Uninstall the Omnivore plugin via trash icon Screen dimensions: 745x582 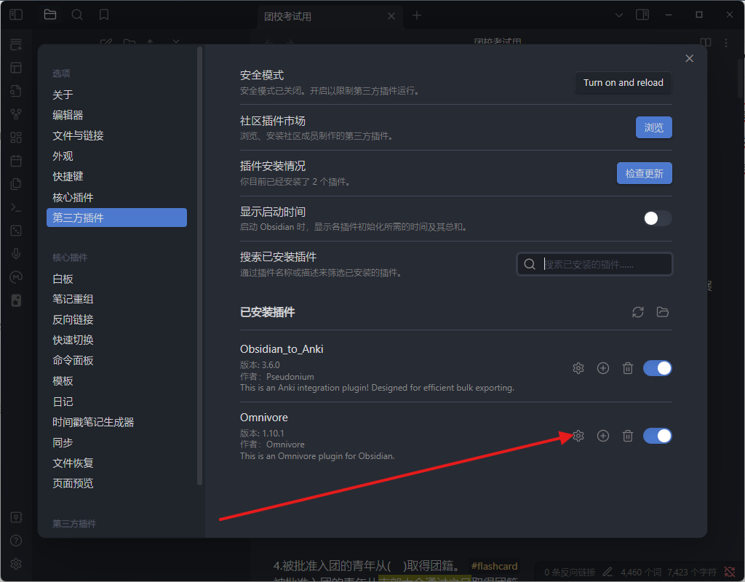coord(628,436)
